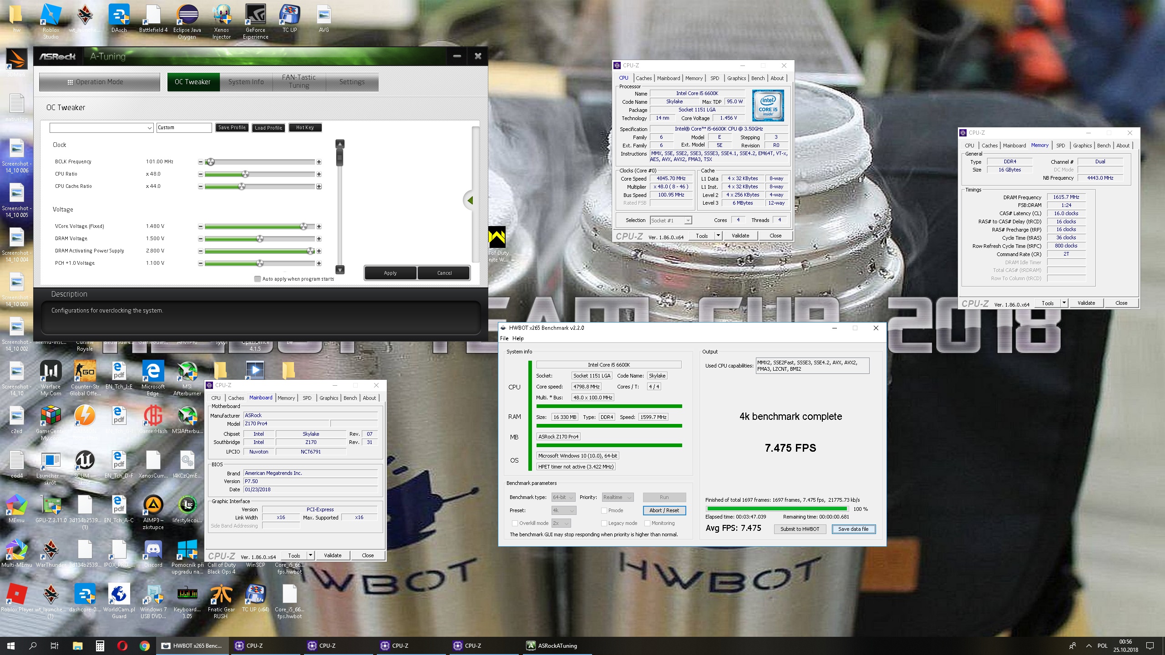Launch Eclipse Java Oxygen shortcut

click(187, 21)
